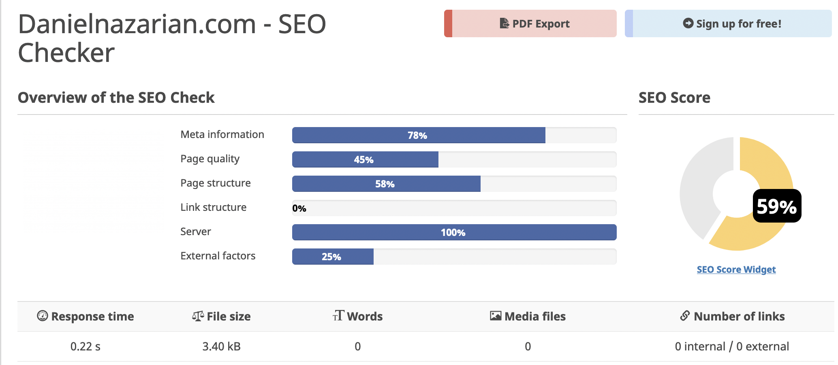Click the Link structure 0% bar
The image size is (838, 365).
pyautogui.click(x=454, y=208)
